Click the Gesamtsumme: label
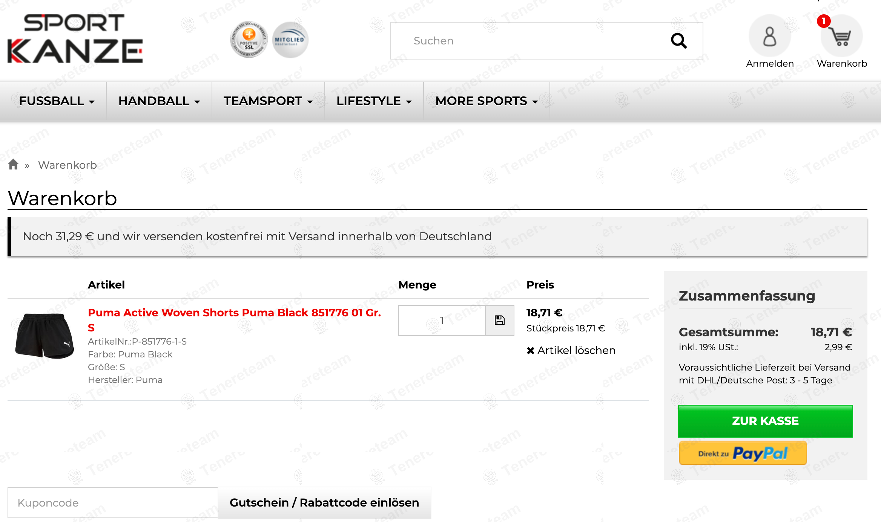Screen dimensions: 881x522 (x=728, y=332)
